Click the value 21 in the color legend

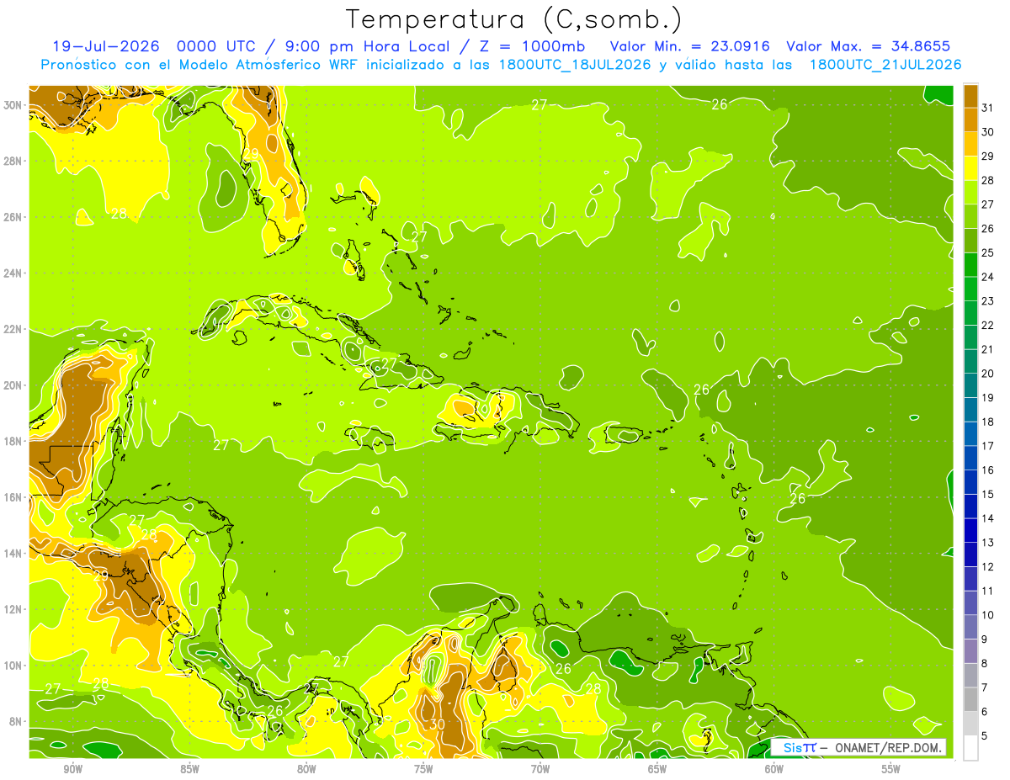[x=987, y=349]
